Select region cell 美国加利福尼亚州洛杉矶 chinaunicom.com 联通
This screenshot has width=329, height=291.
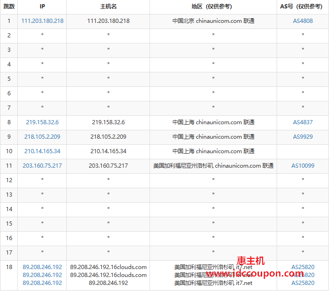(x=214, y=166)
